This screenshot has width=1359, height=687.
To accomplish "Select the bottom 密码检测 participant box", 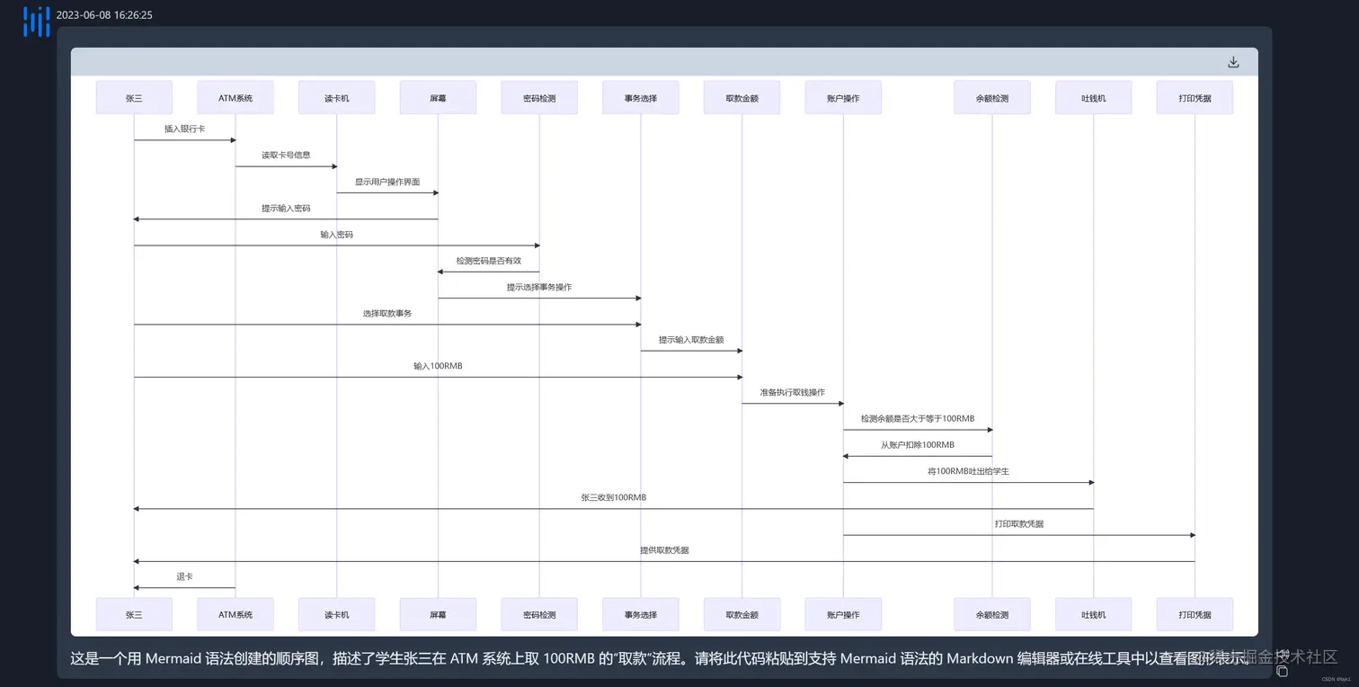I will 539,615.
